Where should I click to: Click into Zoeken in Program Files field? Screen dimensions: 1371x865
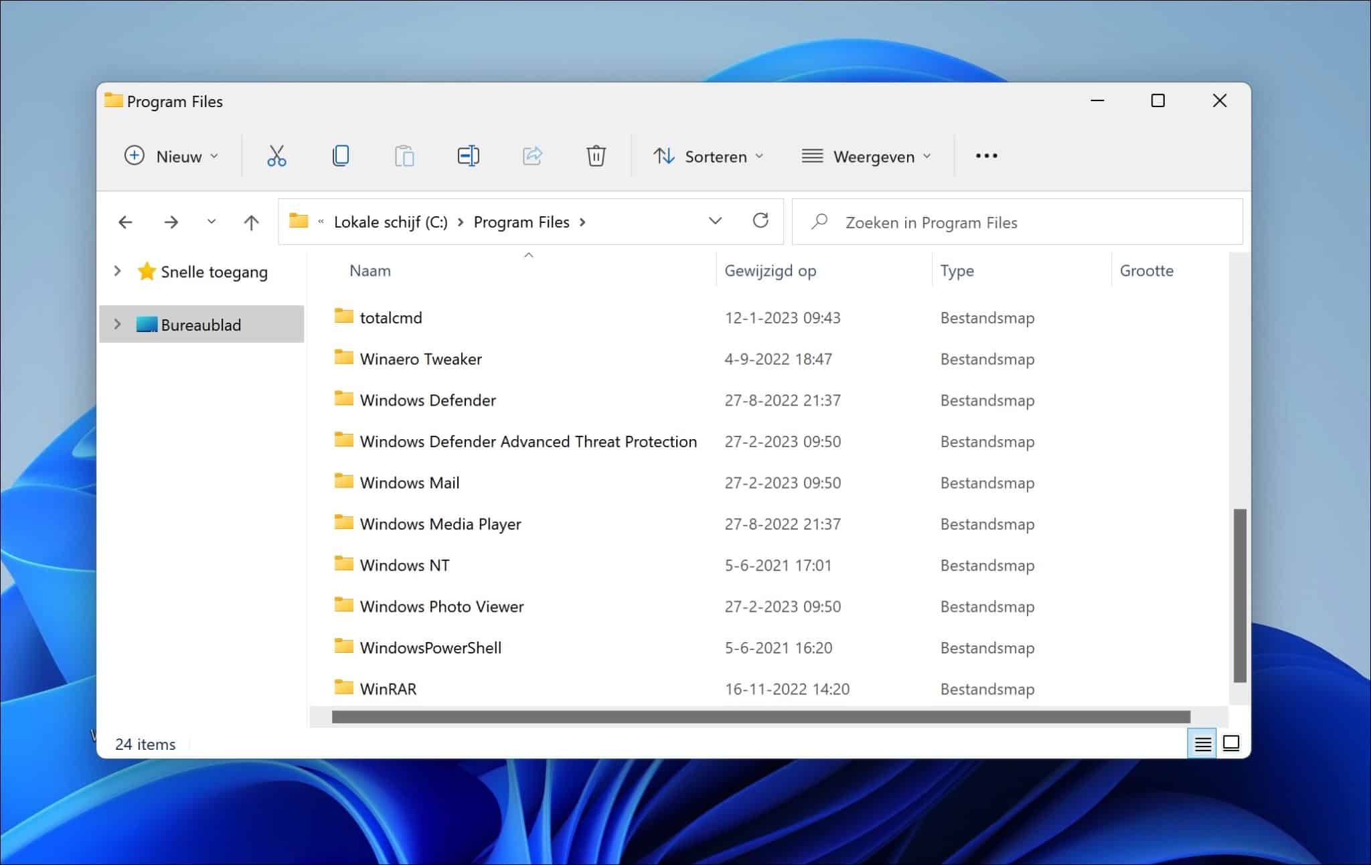(1018, 222)
